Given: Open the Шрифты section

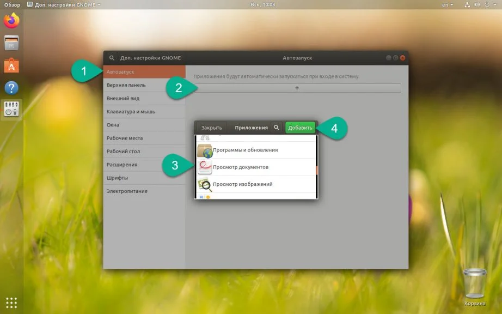Looking at the screenshot, I should coord(144,178).
